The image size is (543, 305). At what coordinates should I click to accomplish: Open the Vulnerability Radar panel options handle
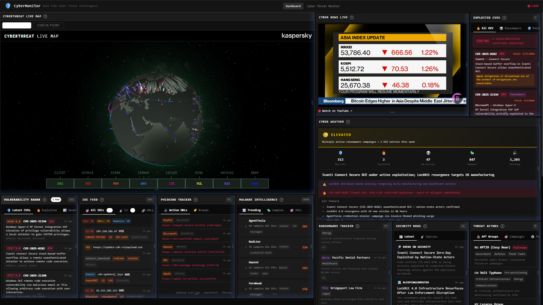coord(76,246)
